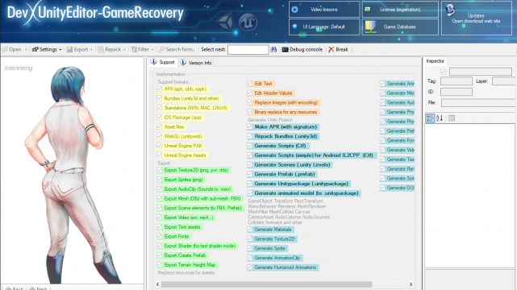Click the binoculars find icon
Viewport: 517px width, 290px height.
(273, 49)
